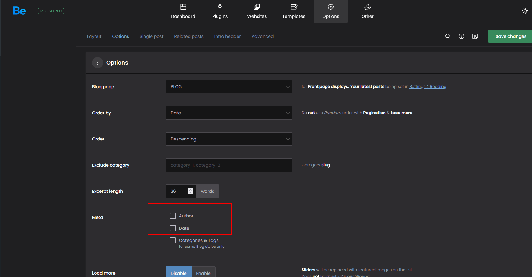Click the Options panel grid icon

pyautogui.click(x=98, y=63)
